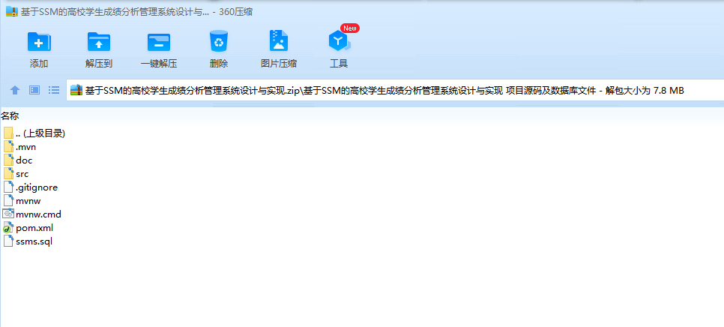The height and width of the screenshot is (327, 724).
Task: Switch to the list view mode icon
Action: [54, 90]
